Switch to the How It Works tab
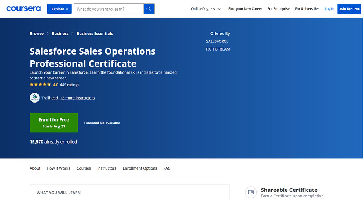The height and width of the screenshot is (201, 363). (58, 168)
